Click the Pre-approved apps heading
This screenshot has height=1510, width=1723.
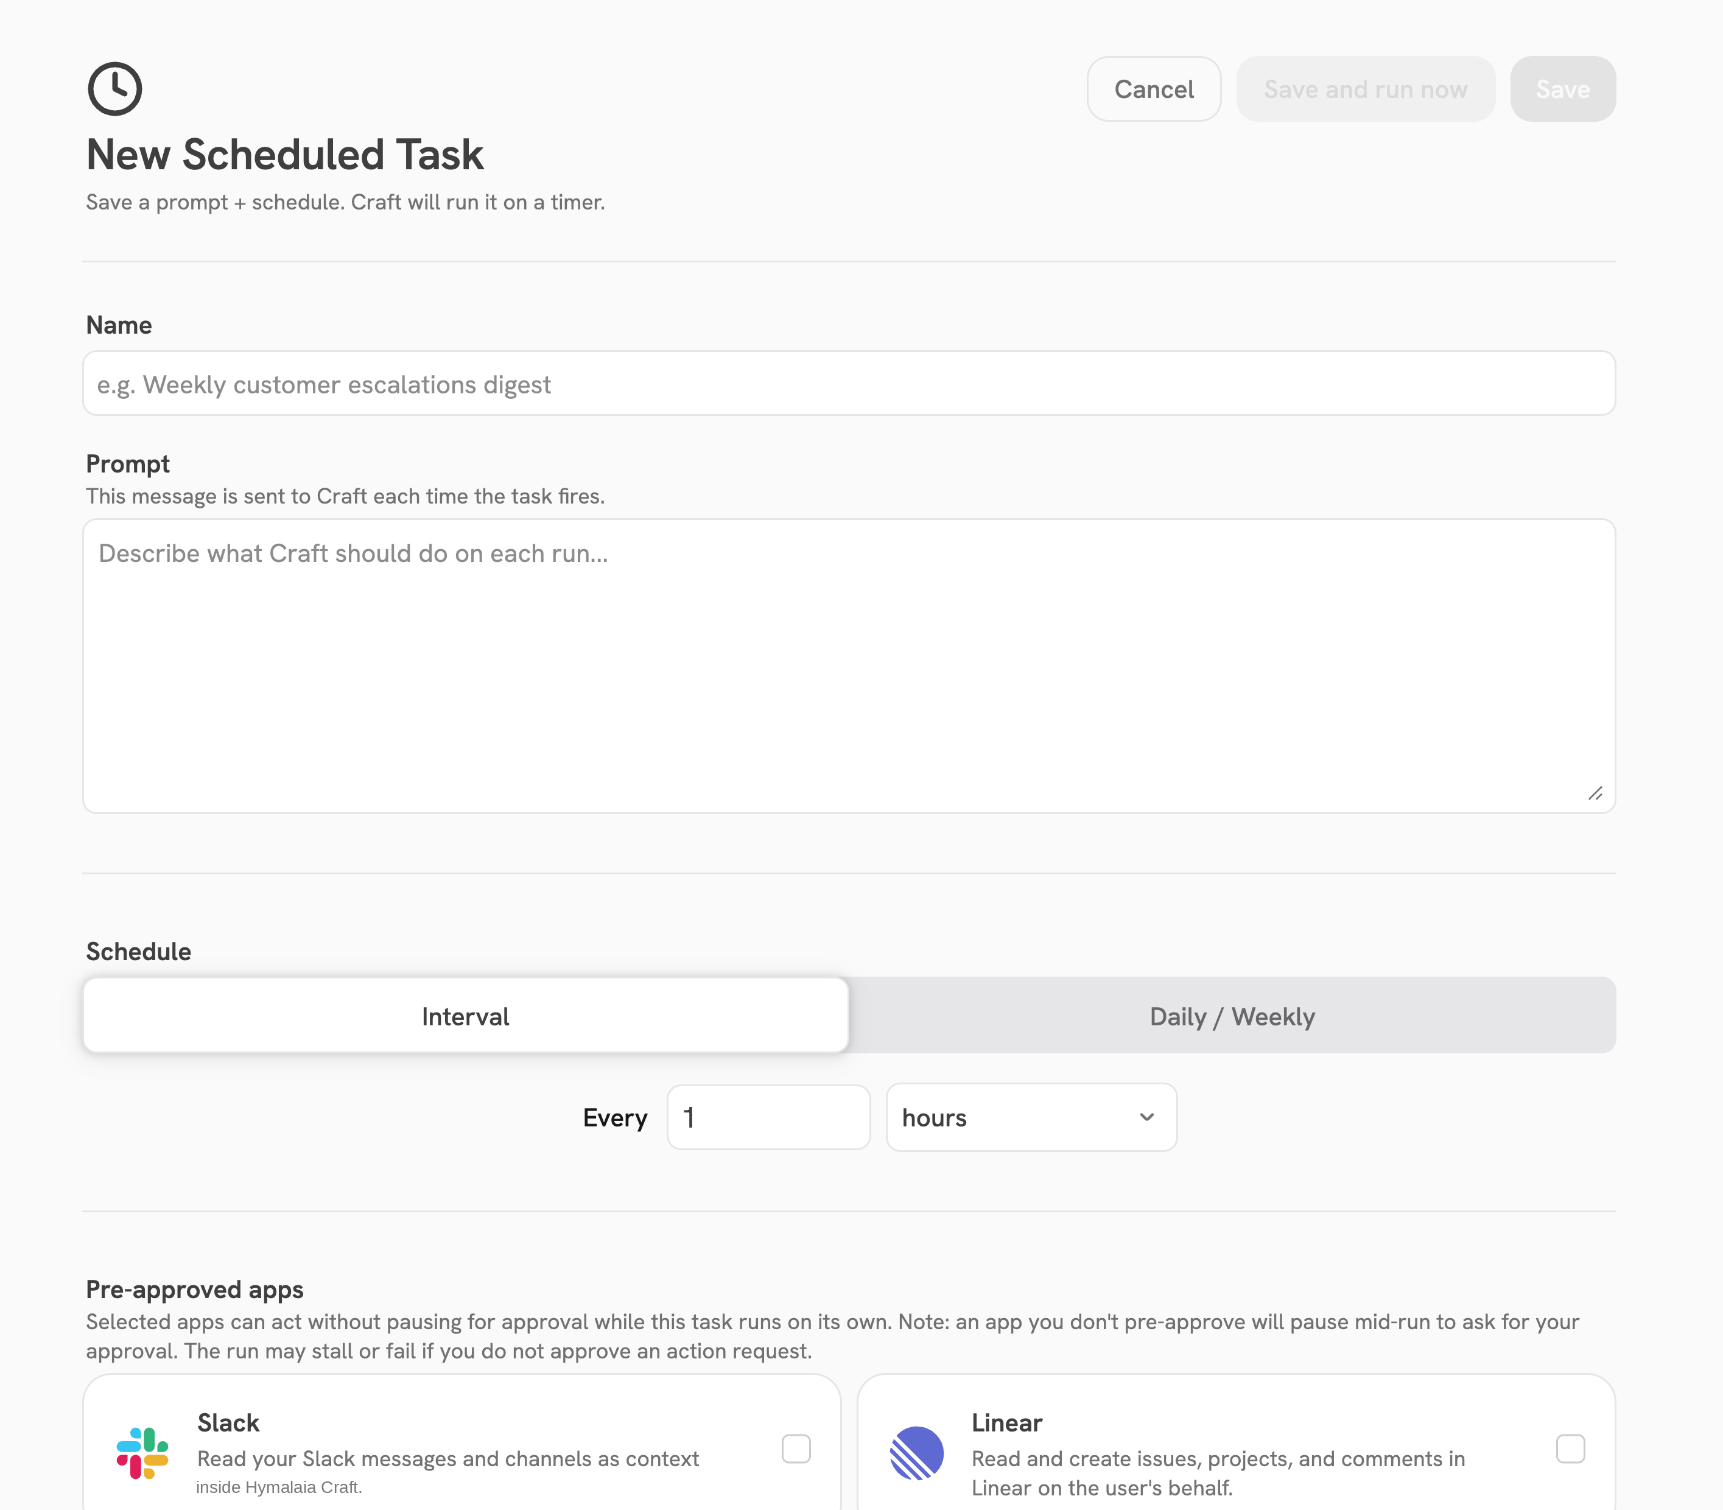point(195,1289)
